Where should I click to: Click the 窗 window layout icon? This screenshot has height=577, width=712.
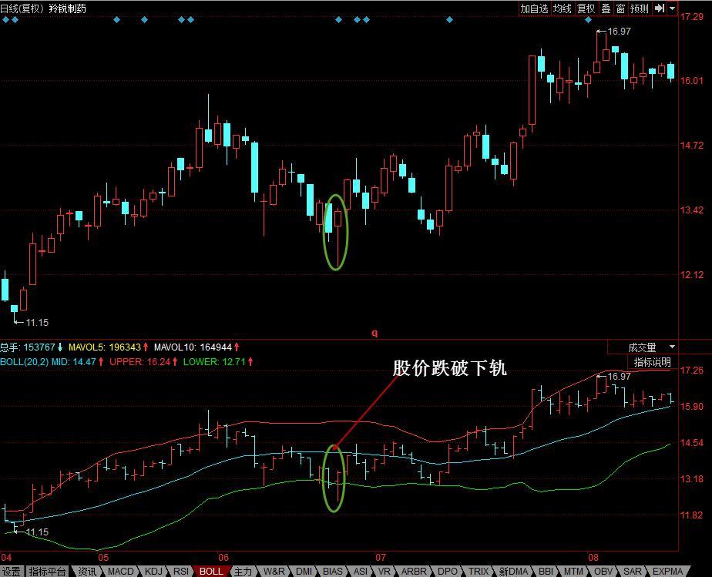coord(620,8)
